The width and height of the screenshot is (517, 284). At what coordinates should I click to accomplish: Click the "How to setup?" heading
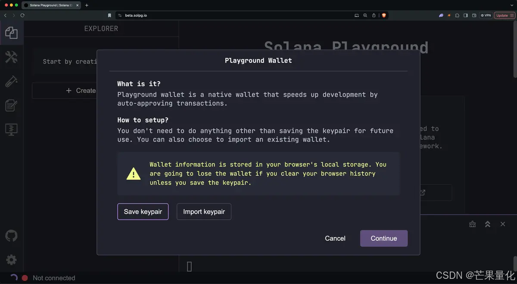pos(143,120)
